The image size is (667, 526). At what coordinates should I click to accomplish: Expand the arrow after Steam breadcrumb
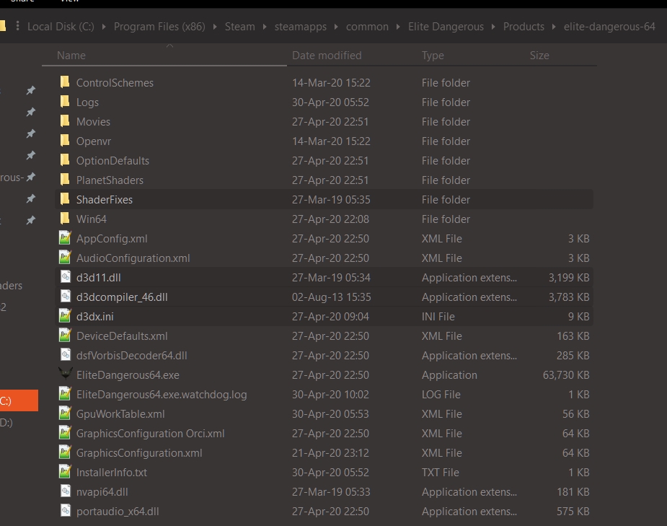pyautogui.click(x=265, y=27)
